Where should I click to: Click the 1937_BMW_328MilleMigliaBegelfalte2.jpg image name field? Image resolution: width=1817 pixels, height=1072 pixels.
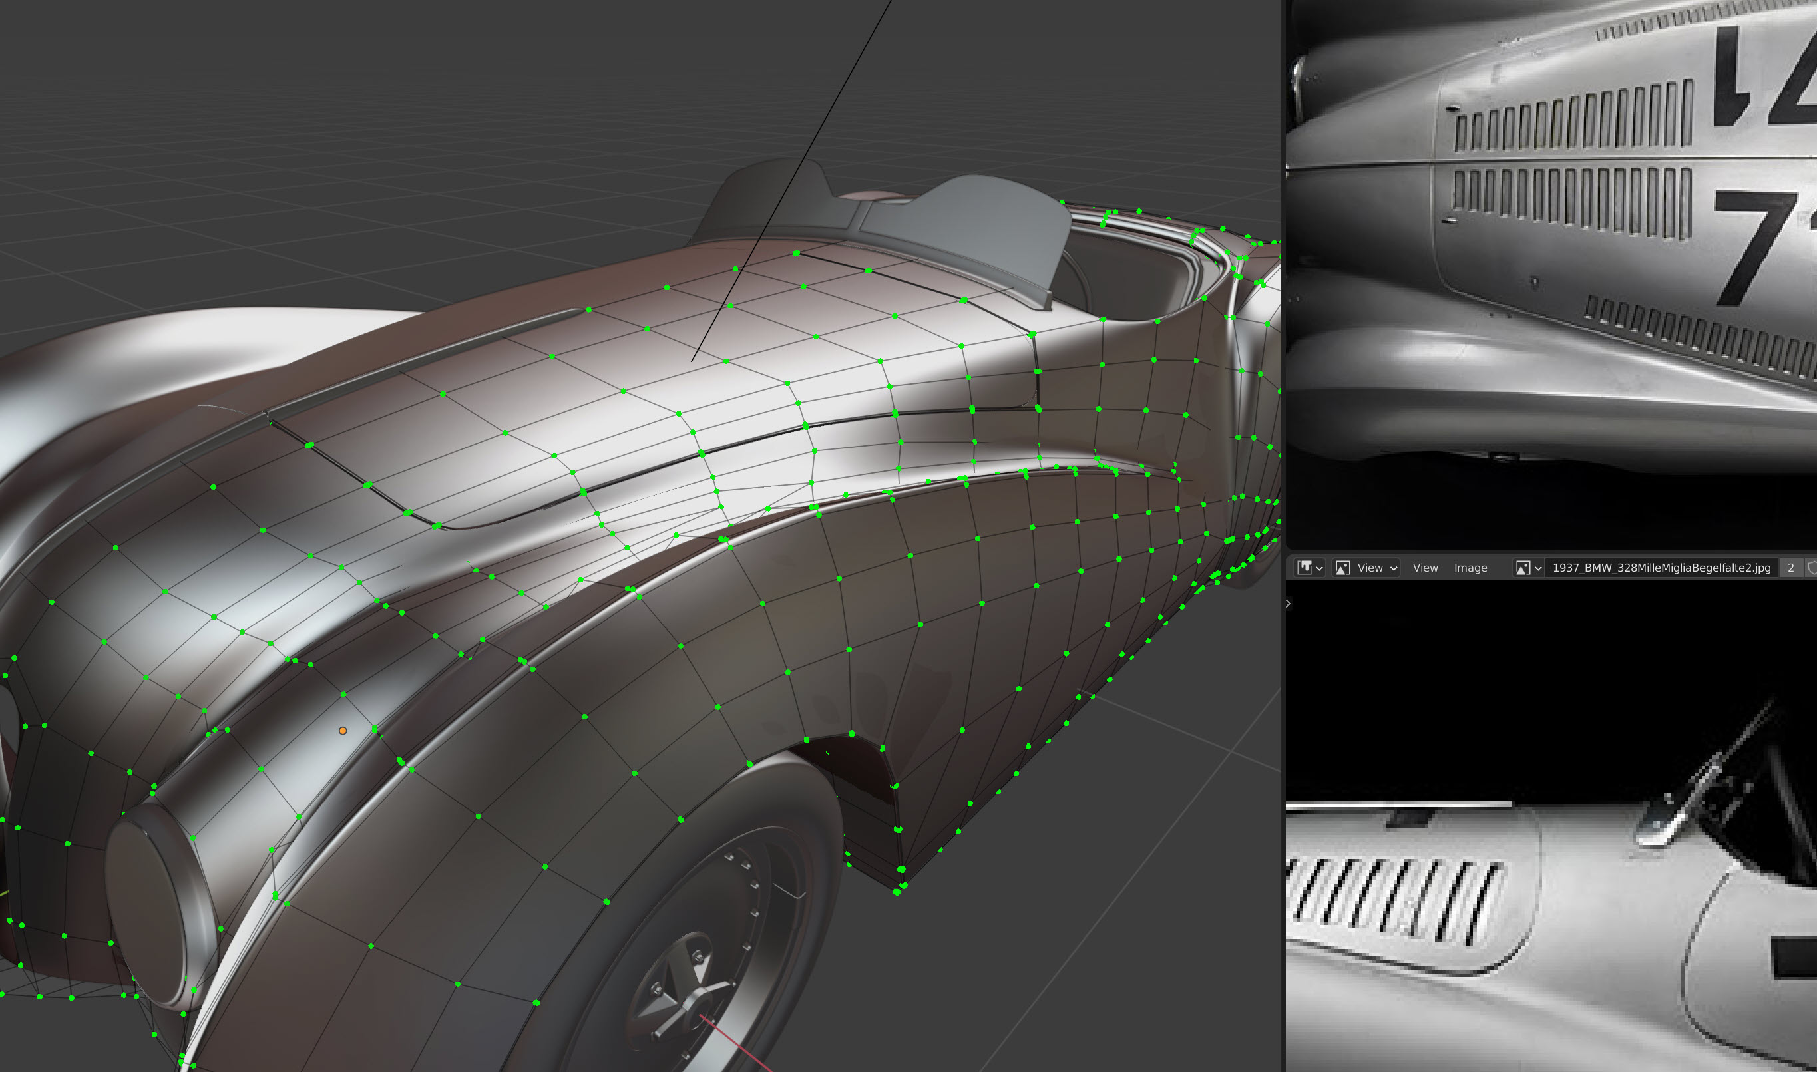pos(1661,568)
